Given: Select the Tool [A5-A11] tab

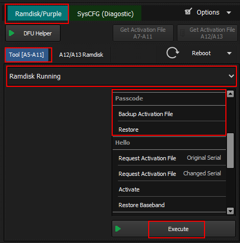Looking at the screenshot, I should [27, 55].
